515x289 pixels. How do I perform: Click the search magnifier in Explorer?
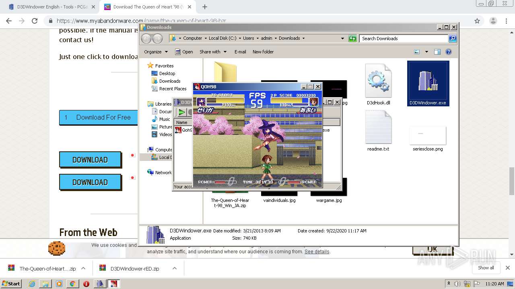point(453,39)
